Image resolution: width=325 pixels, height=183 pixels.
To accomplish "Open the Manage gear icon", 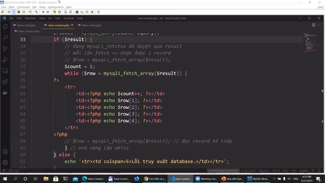I will coord(5,163).
